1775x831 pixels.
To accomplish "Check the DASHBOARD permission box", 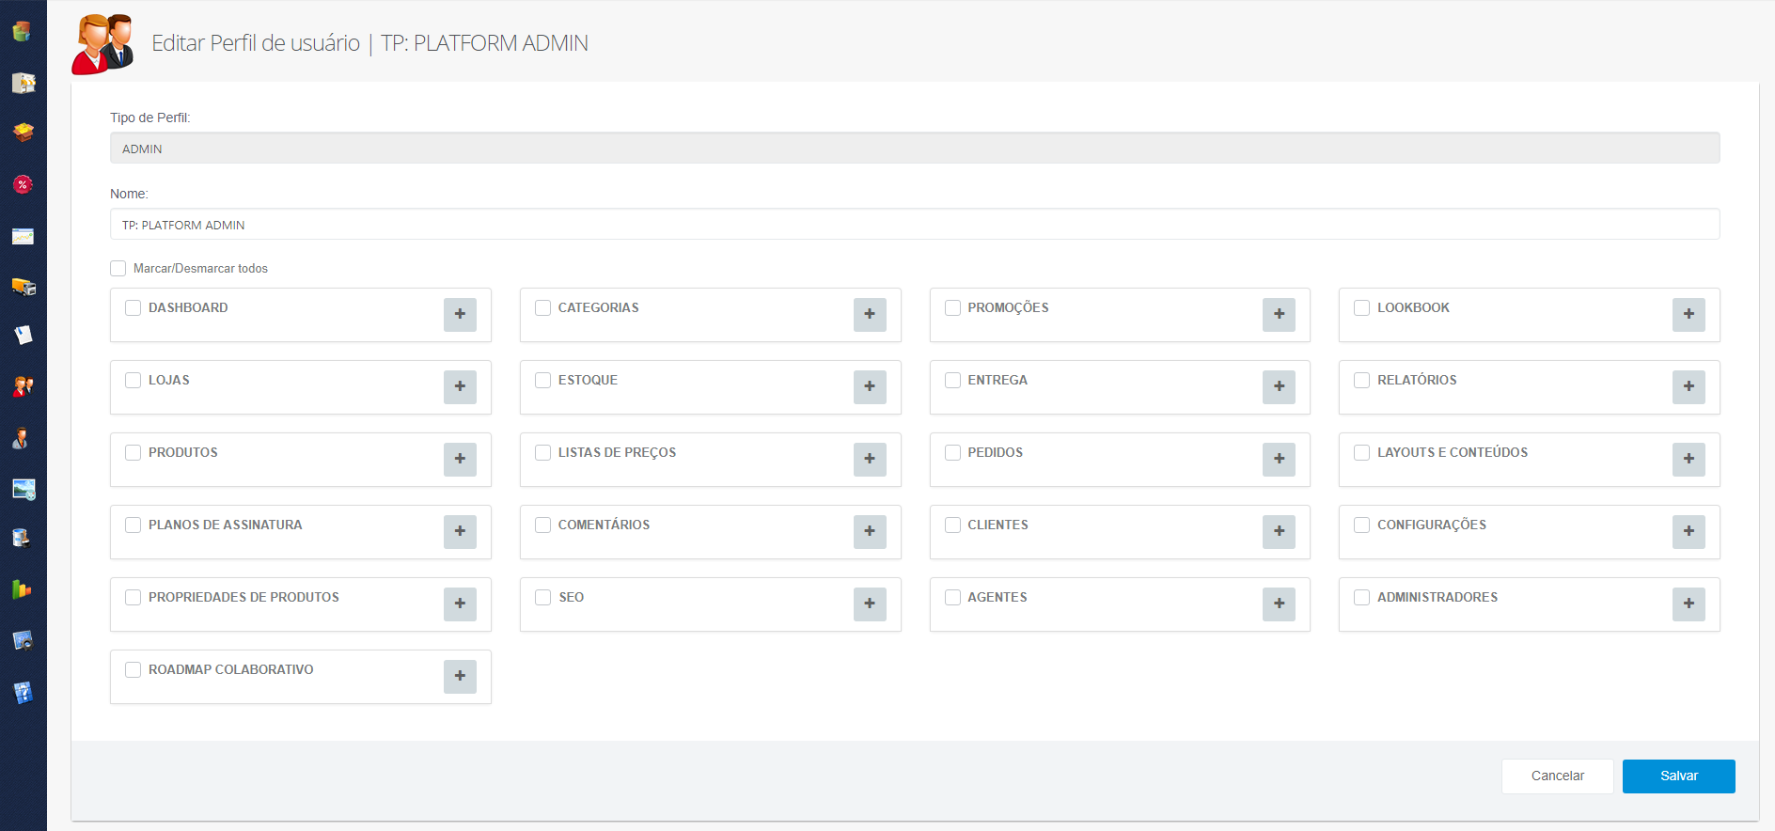I will (x=134, y=308).
